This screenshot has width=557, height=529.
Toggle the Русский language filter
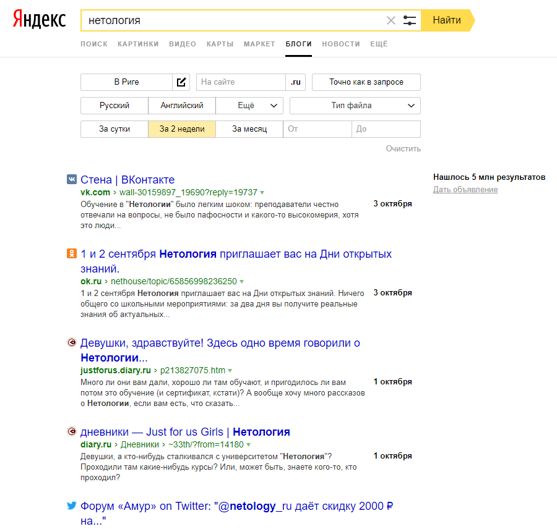(x=114, y=106)
